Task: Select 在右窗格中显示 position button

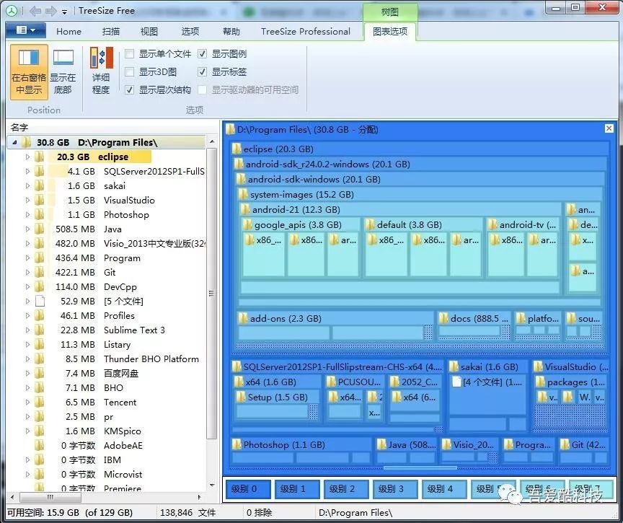Action: point(29,72)
